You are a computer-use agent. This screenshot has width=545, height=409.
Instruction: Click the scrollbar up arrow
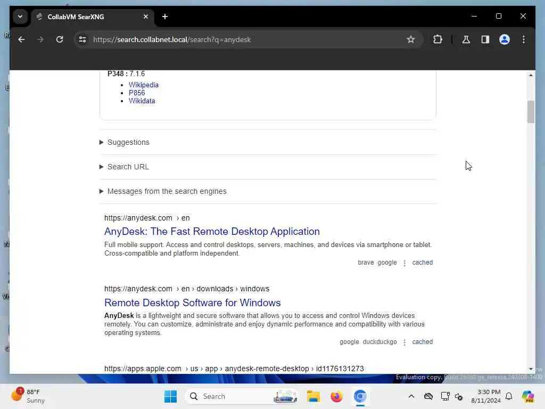click(x=531, y=75)
